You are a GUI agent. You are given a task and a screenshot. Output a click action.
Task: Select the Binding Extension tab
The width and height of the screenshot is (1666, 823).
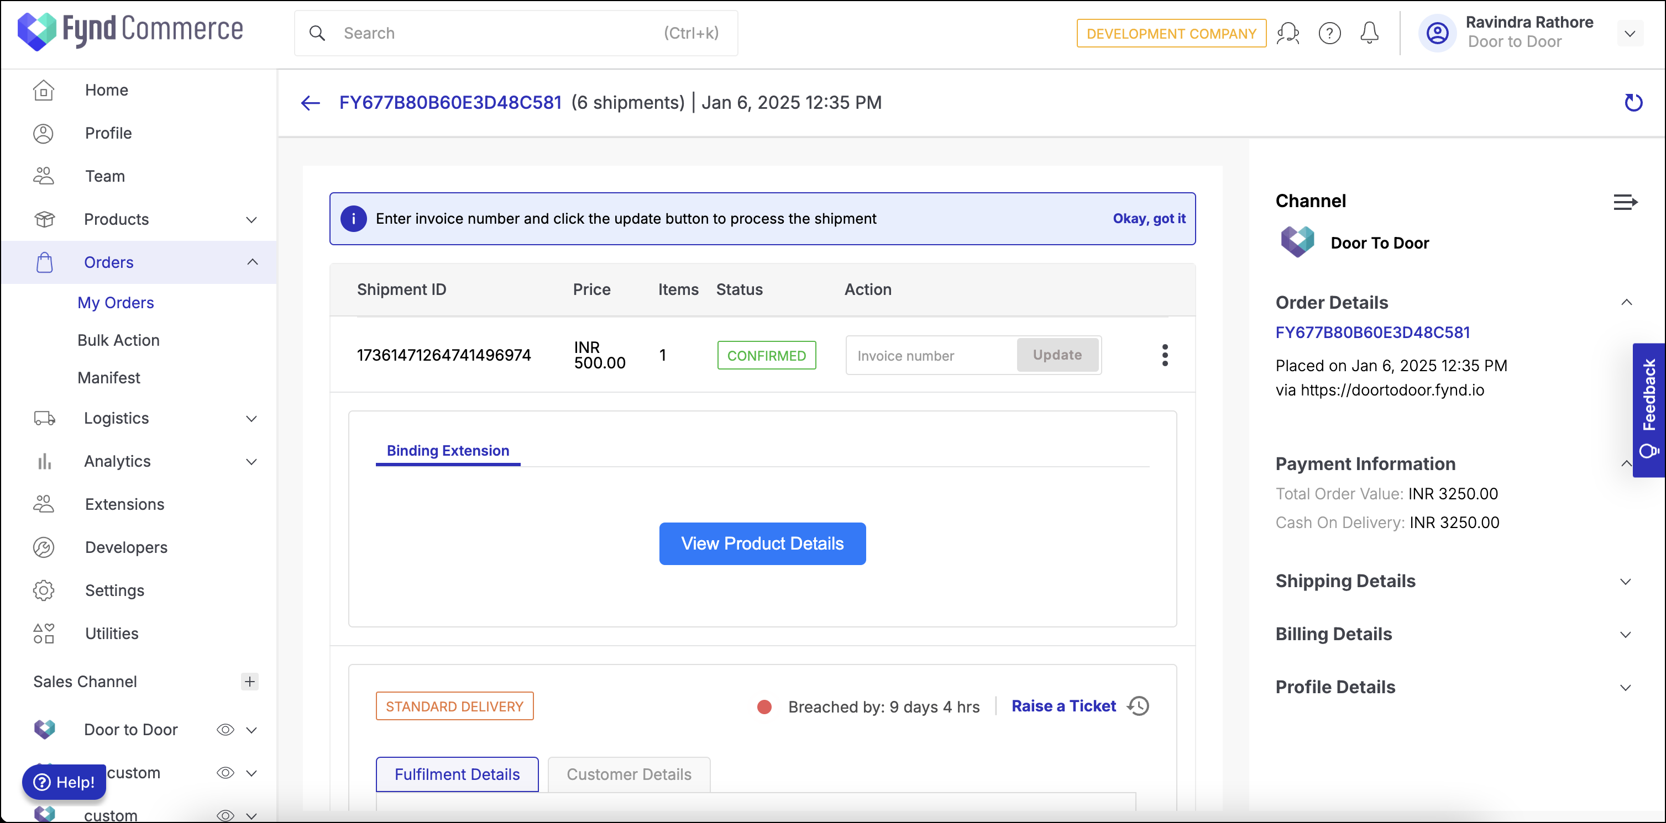448,451
